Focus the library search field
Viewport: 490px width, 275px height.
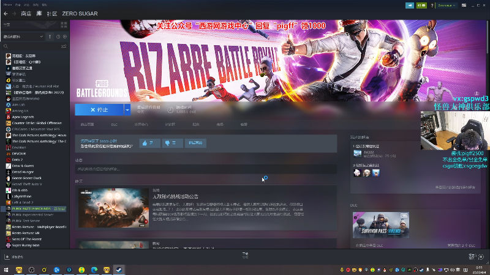click(31, 46)
